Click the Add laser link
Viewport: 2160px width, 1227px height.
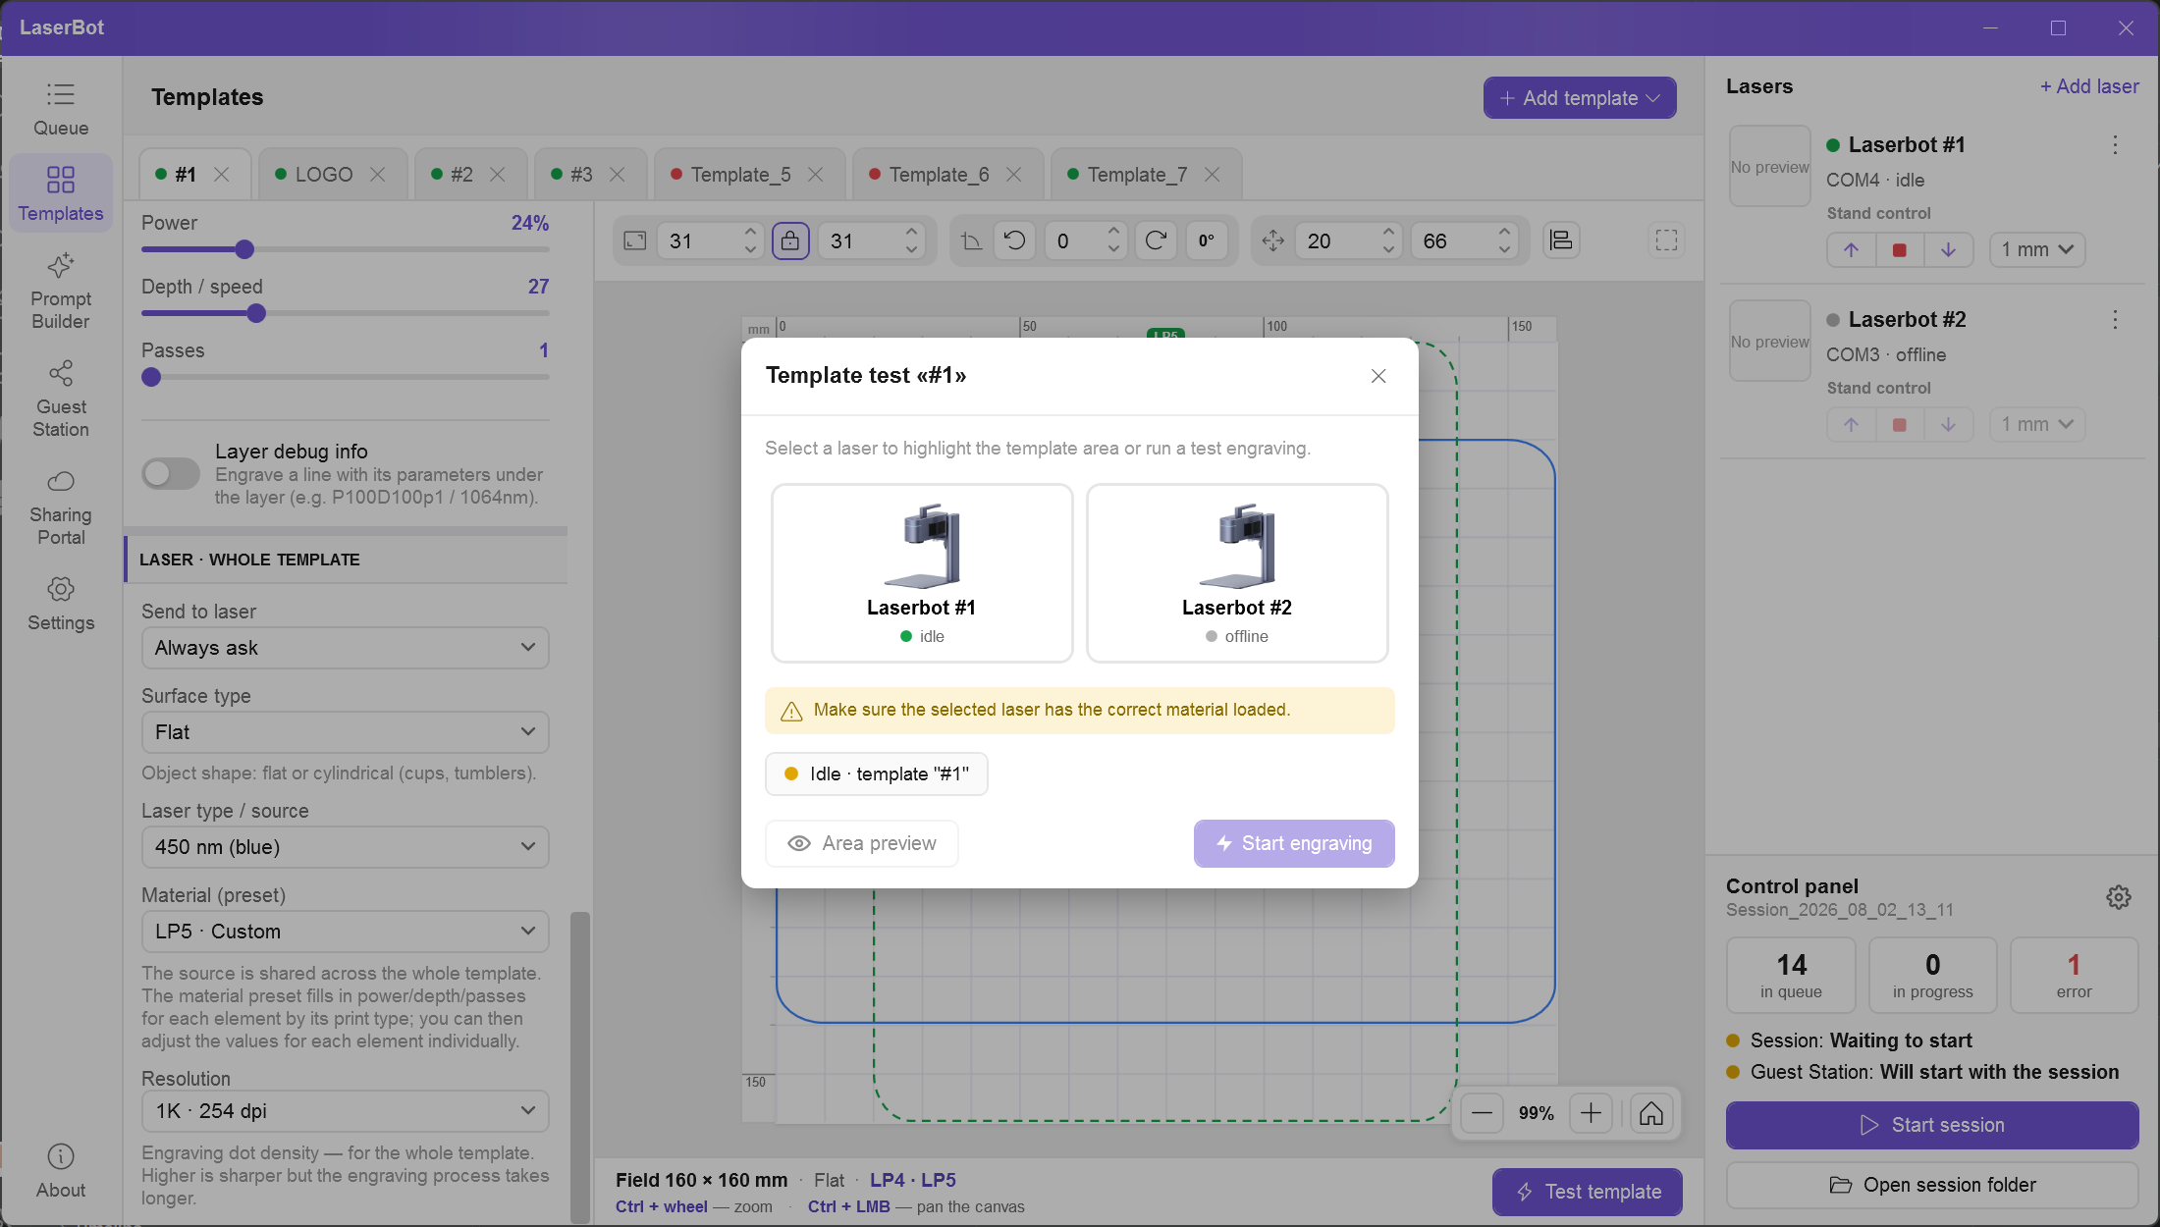pos(2089,86)
